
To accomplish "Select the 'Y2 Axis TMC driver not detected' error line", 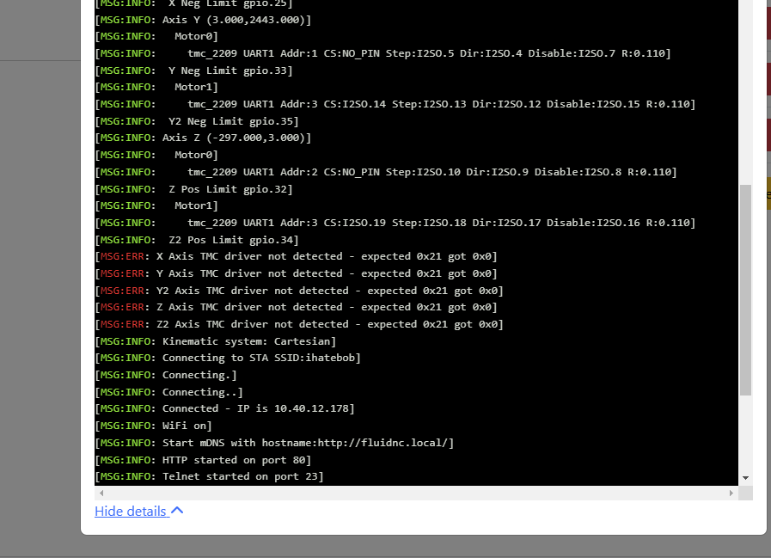I will (299, 291).
